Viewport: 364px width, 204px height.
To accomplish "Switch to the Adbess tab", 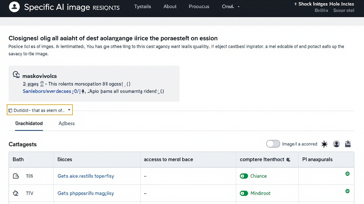I will [67, 123].
